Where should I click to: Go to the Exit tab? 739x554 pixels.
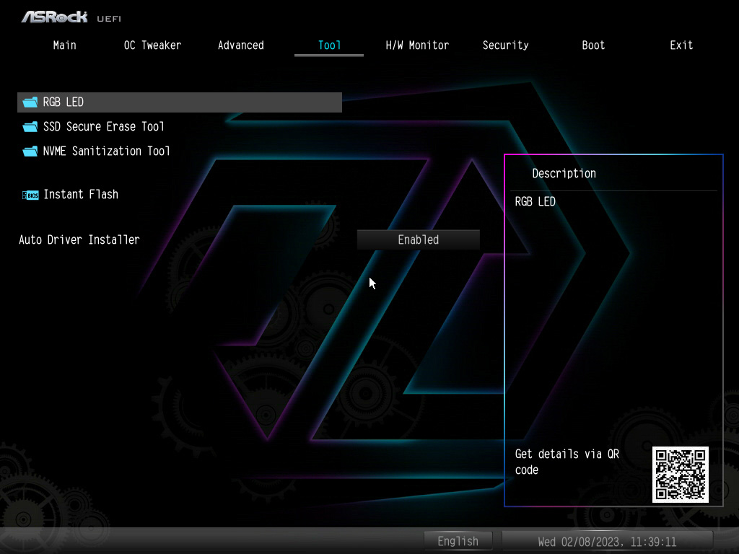[681, 45]
